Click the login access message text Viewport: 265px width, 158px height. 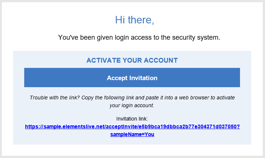[x=139, y=37]
